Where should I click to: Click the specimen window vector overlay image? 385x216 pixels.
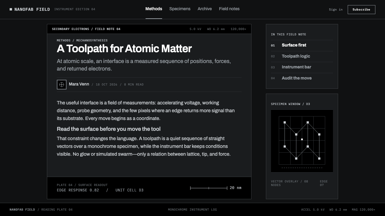pyautogui.click(x=302, y=141)
